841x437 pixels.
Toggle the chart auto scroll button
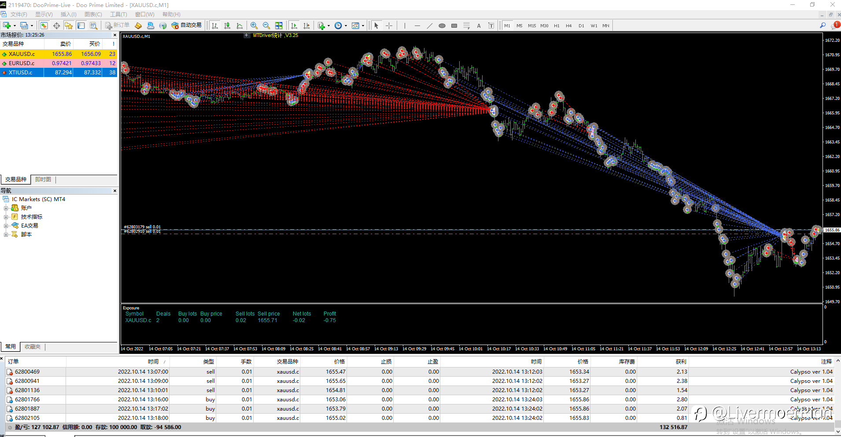[x=294, y=26]
